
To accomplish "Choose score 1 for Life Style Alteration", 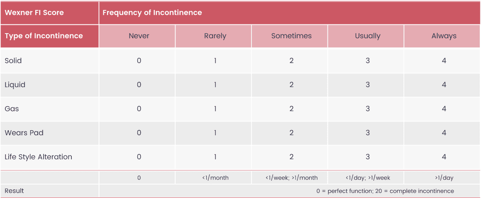I will (x=215, y=157).
